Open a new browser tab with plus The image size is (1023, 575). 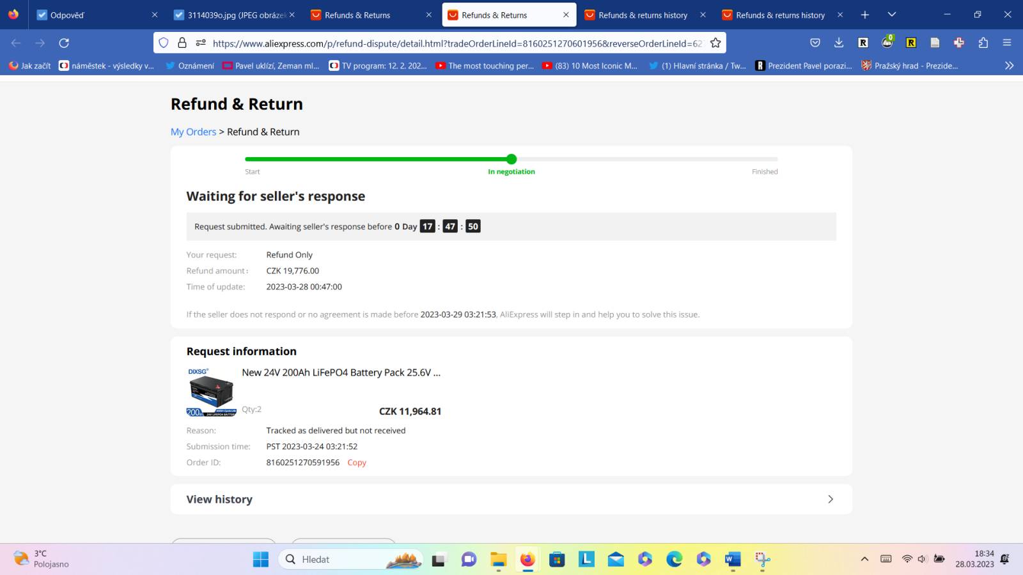[x=865, y=15]
